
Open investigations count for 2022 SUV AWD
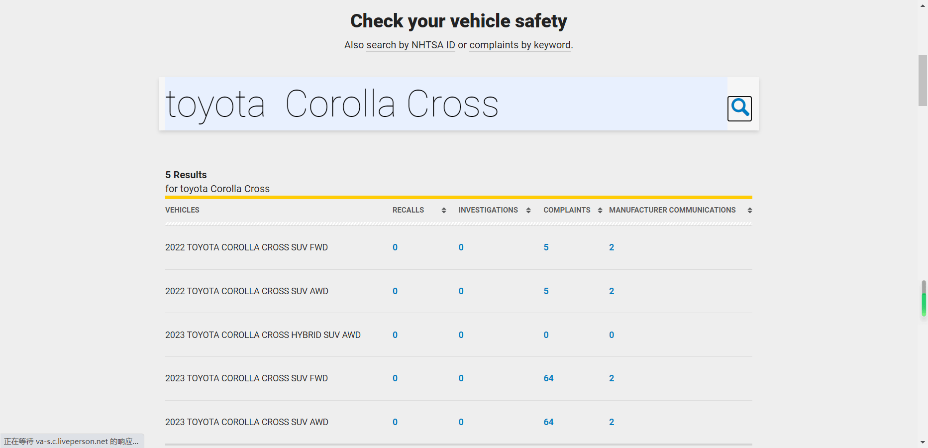461,291
